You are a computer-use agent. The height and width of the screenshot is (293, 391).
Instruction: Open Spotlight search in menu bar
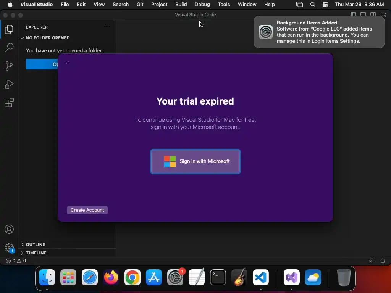tap(313, 5)
